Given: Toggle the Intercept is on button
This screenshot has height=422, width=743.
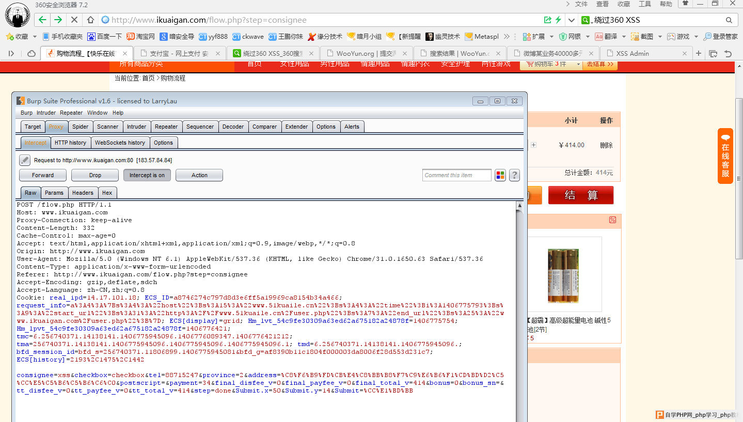Looking at the screenshot, I should [x=147, y=175].
